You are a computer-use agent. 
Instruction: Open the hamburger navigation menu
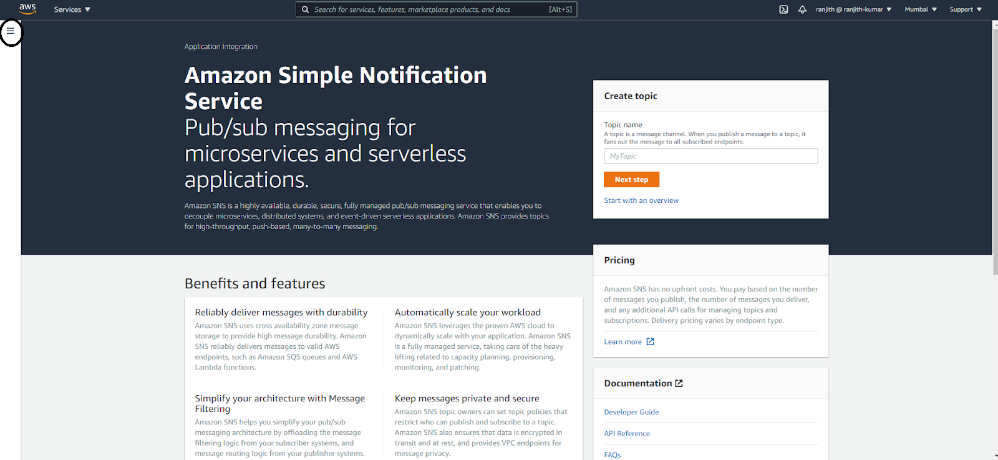(x=11, y=31)
